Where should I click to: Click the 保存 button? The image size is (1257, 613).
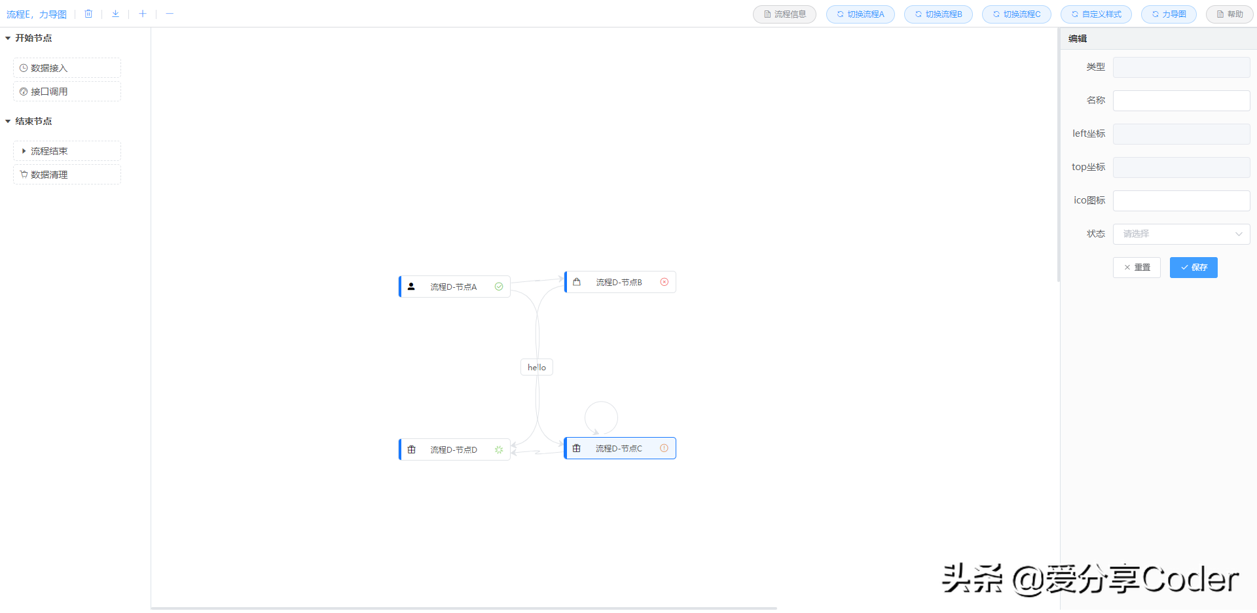tap(1193, 268)
